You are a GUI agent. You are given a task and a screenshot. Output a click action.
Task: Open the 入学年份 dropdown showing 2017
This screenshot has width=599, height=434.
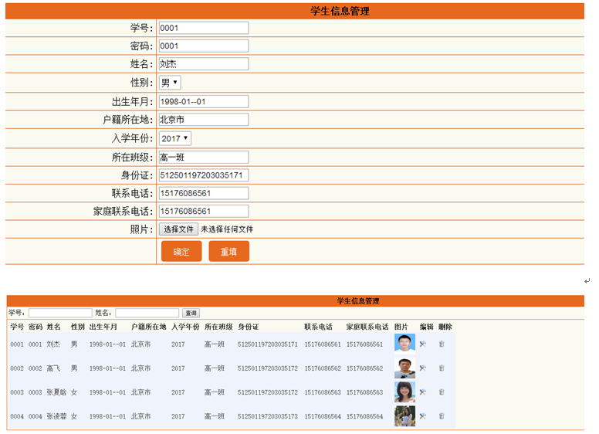tap(175, 138)
